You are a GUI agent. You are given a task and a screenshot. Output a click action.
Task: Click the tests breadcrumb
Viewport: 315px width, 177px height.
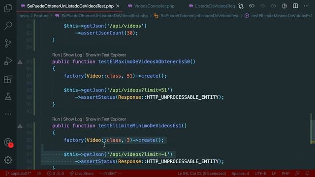[24, 16]
